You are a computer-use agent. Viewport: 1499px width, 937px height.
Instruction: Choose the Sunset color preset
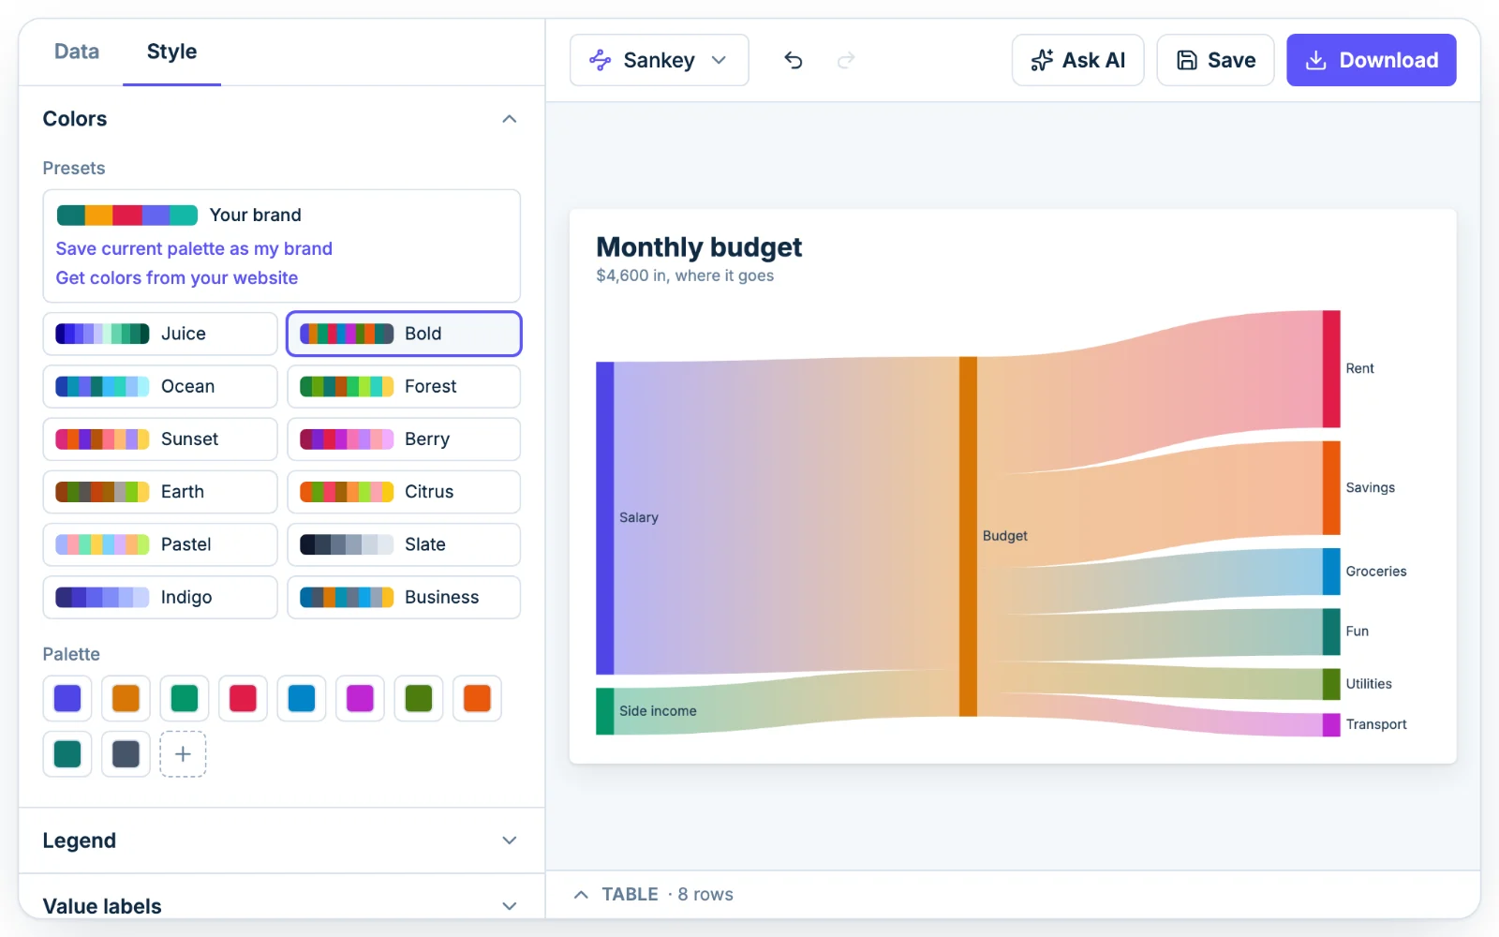tap(160, 439)
